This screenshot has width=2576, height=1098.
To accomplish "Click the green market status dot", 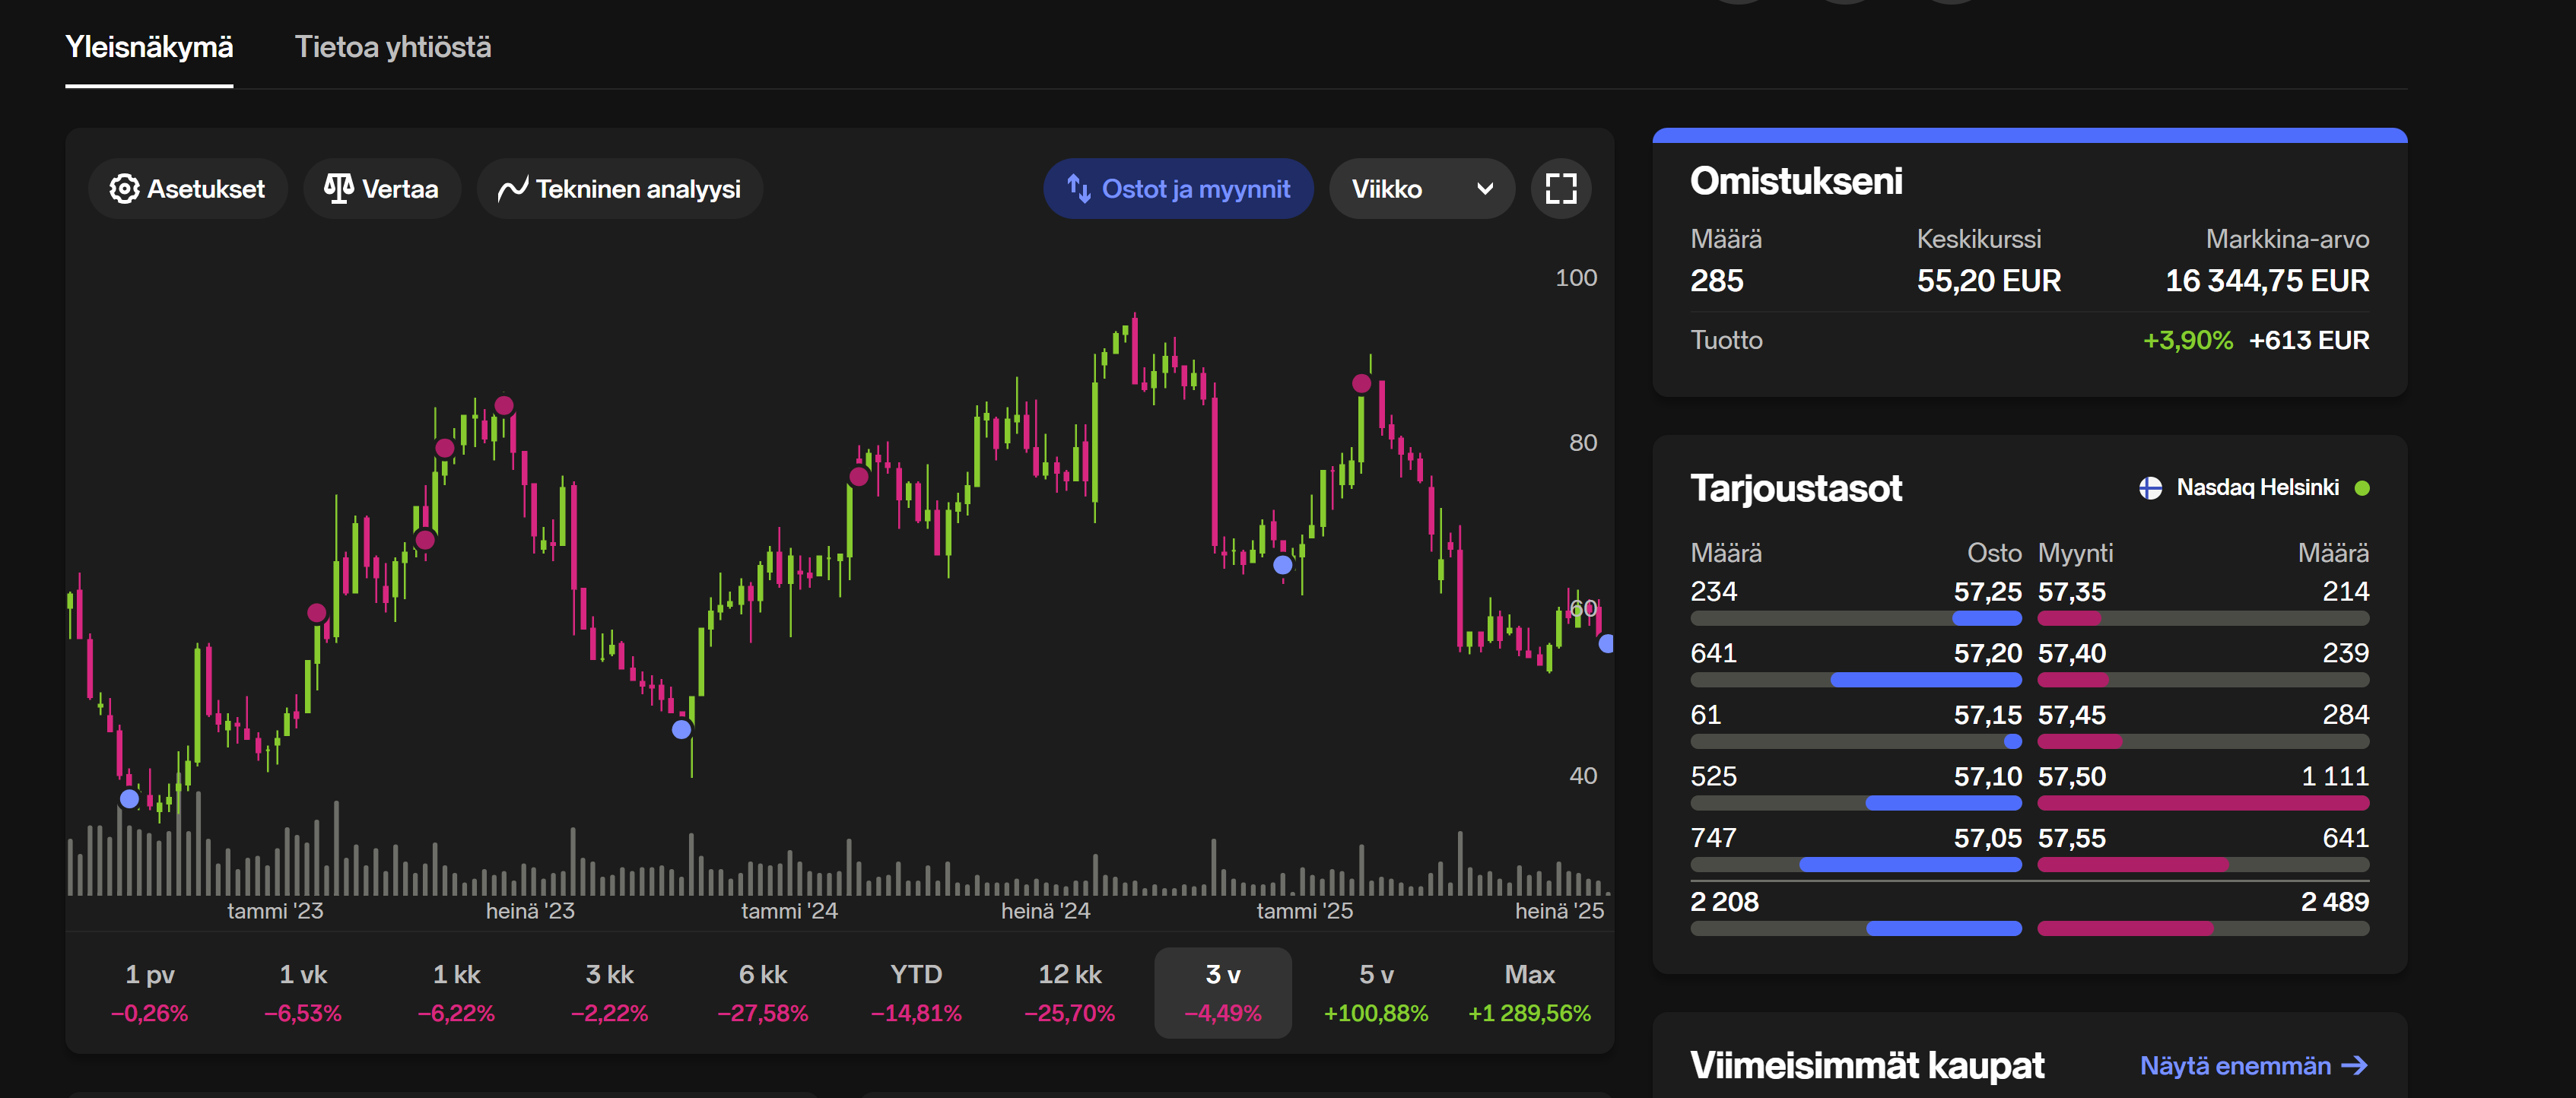I will click(2362, 488).
